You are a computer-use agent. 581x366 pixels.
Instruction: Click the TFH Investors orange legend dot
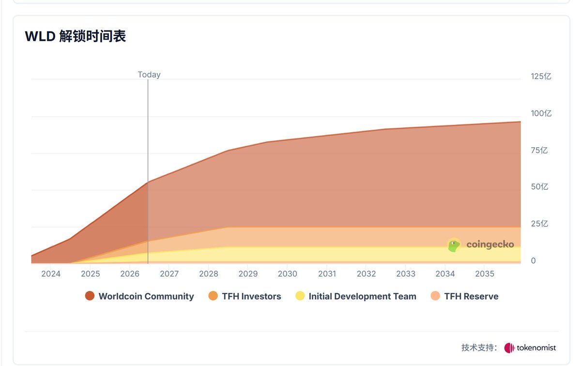click(213, 296)
